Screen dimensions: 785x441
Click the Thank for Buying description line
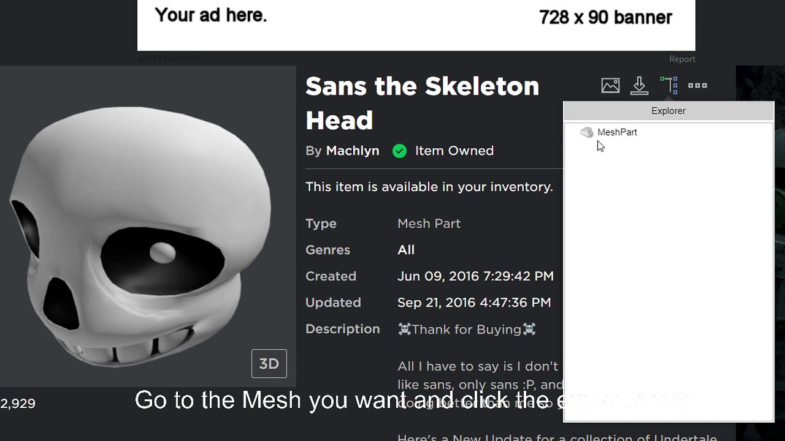point(466,330)
